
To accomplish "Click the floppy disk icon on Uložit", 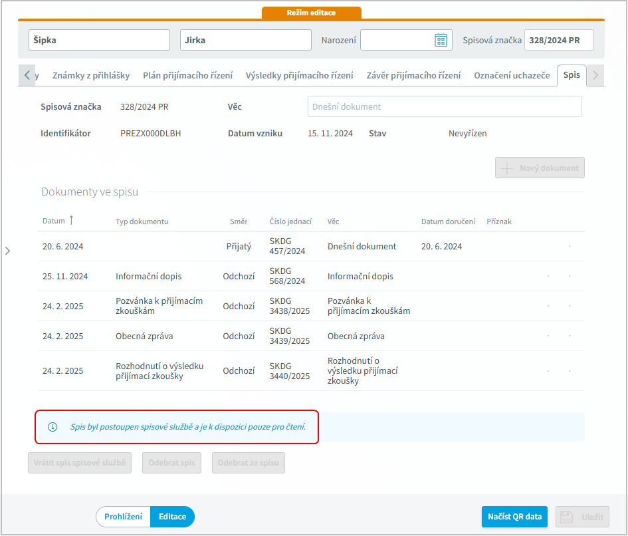I will [566, 517].
